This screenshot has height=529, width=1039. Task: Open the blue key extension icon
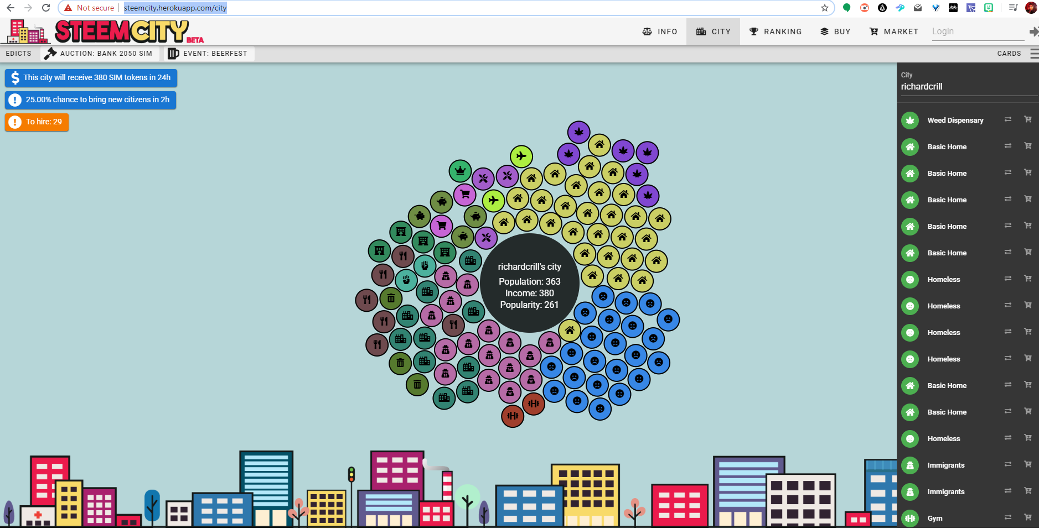(x=900, y=8)
